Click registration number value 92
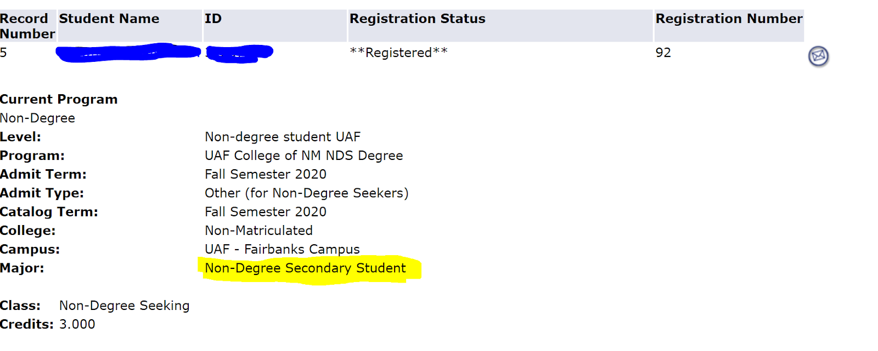This screenshot has height=351, width=878. (x=663, y=53)
